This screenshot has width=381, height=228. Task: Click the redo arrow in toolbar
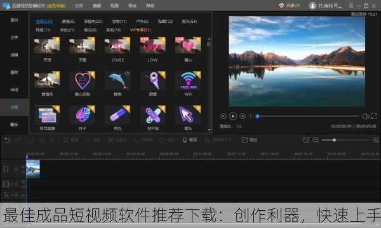(x=18, y=140)
